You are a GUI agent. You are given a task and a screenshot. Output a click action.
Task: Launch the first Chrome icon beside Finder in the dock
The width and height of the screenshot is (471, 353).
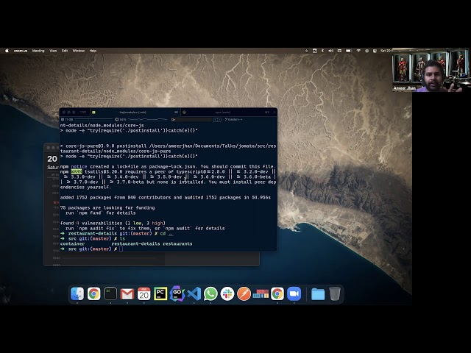(x=93, y=293)
